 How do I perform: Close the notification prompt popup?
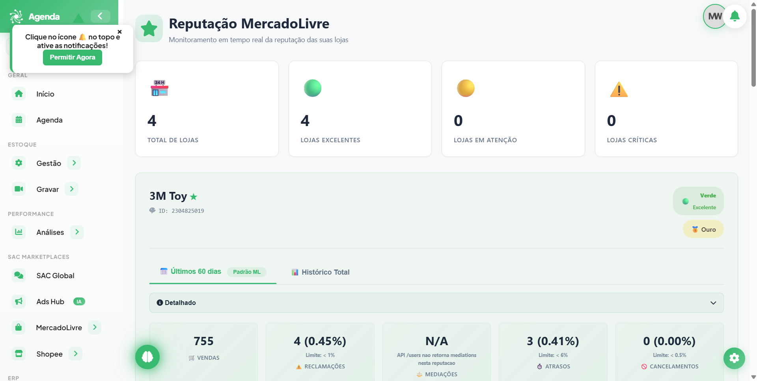click(119, 32)
